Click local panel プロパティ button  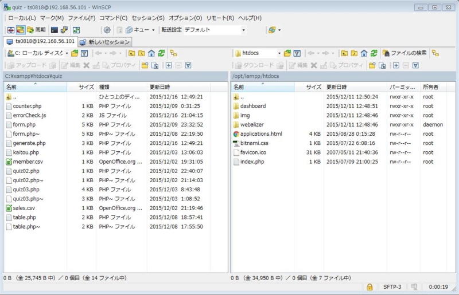(x=119, y=65)
